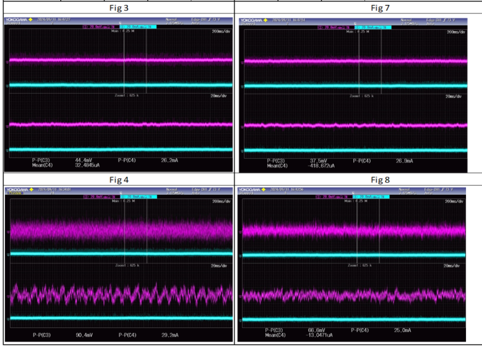The image size is (482, 348).
Task: Click the YOKOGAWA logo in Fig 3
Action: (x=16, y=20)
